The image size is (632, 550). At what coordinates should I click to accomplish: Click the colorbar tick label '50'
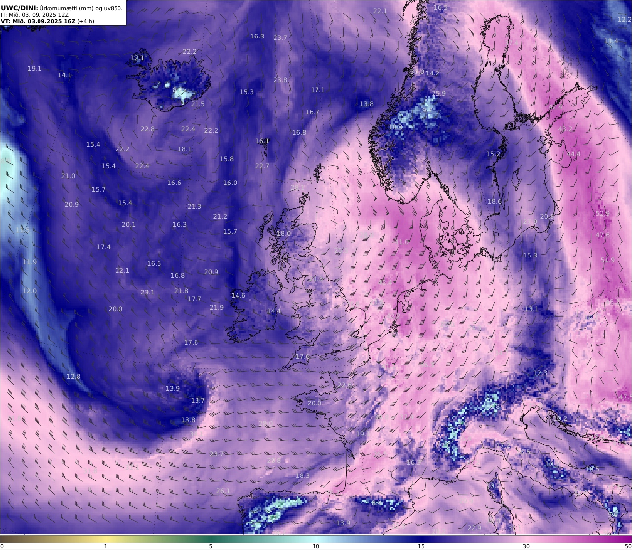point(628,546)
